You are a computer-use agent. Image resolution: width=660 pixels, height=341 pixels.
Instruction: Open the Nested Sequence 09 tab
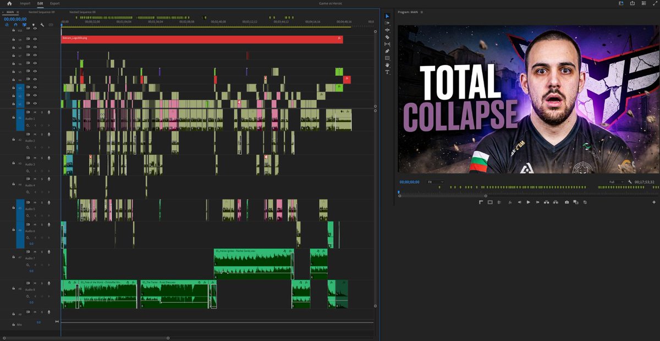pyautogui.click(x=42, y=12)
